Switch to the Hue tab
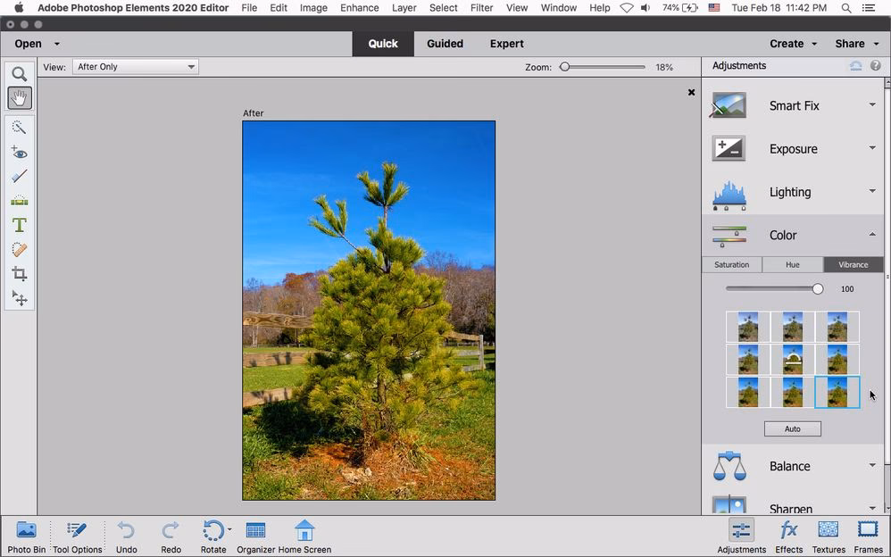This screenshot has width=891, height=557. 792,264
